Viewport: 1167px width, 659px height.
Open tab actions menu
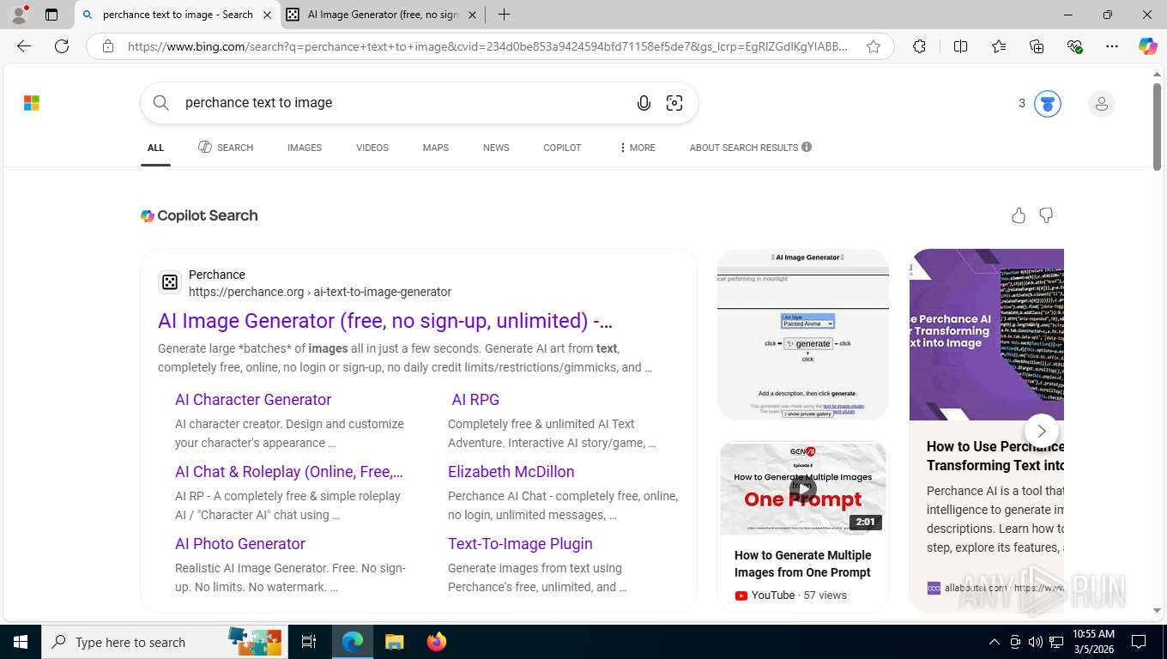tap(51, 15)
